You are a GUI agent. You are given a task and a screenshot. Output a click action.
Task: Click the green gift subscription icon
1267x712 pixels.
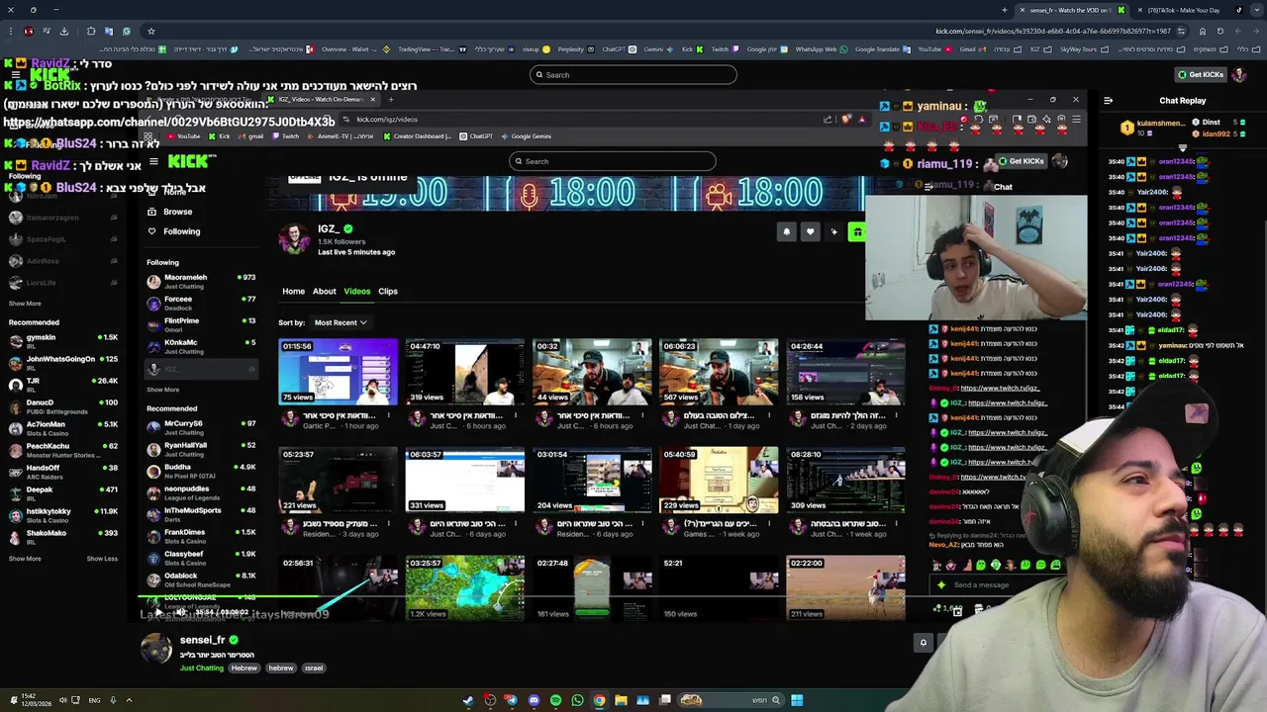point(857,231)
